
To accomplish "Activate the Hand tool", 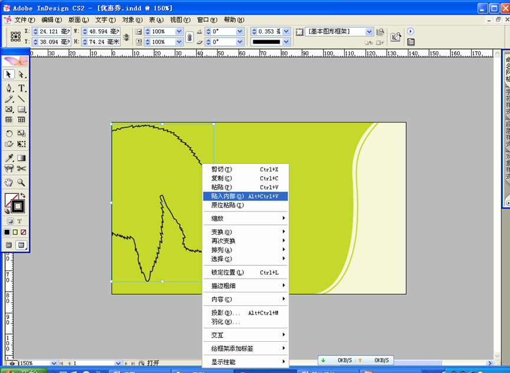I will (9, 183).
